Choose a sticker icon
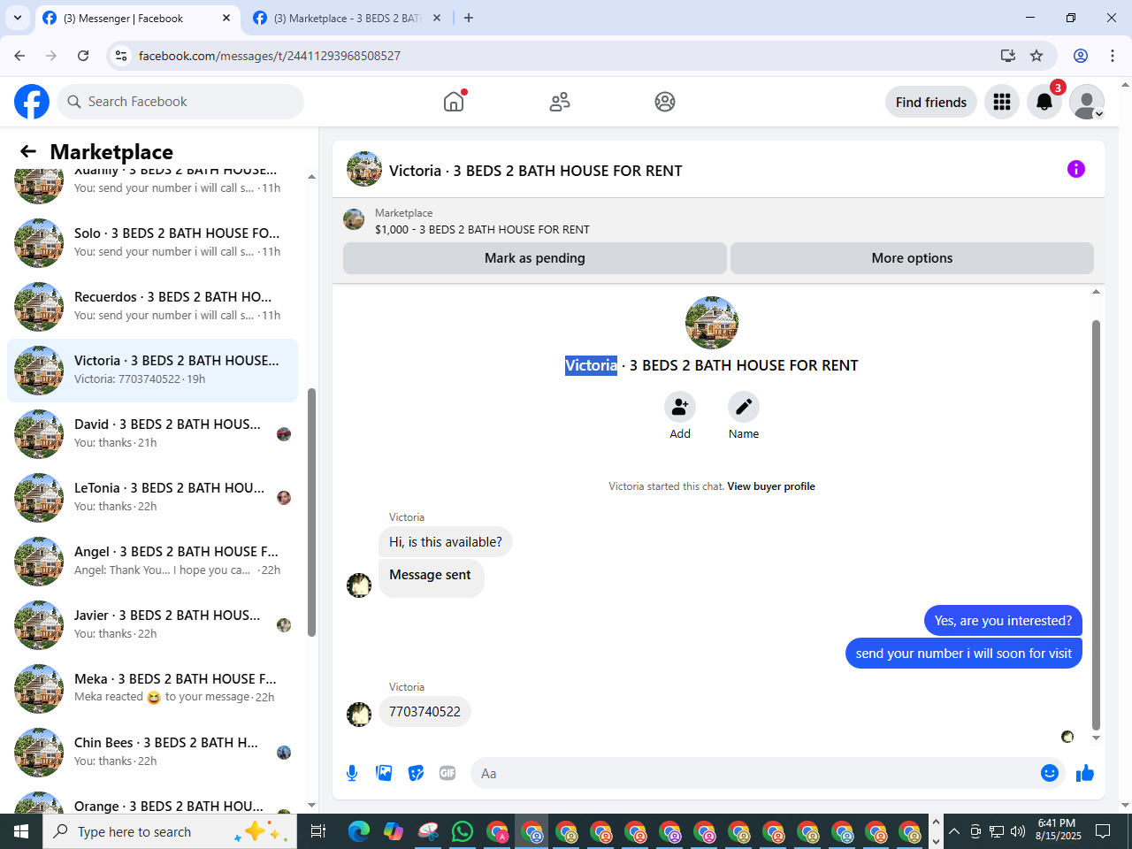1132x849 pixels. pyautogui.click(x=416, y=773)
